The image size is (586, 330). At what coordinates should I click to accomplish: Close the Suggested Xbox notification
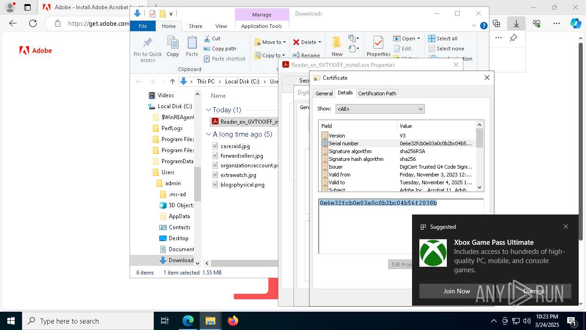pos(566,226)
